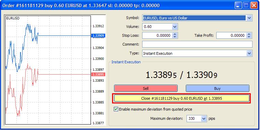Click the blue Buy button
The width and height of the screenshot is (260, 130).
217,88
